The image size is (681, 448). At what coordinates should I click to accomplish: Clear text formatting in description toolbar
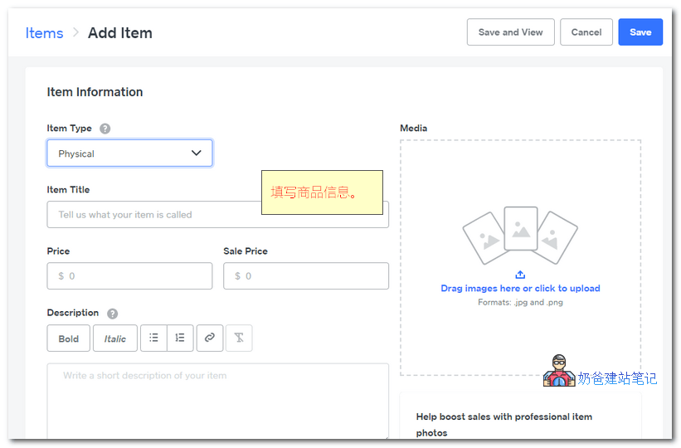click(x=239, y=338)
